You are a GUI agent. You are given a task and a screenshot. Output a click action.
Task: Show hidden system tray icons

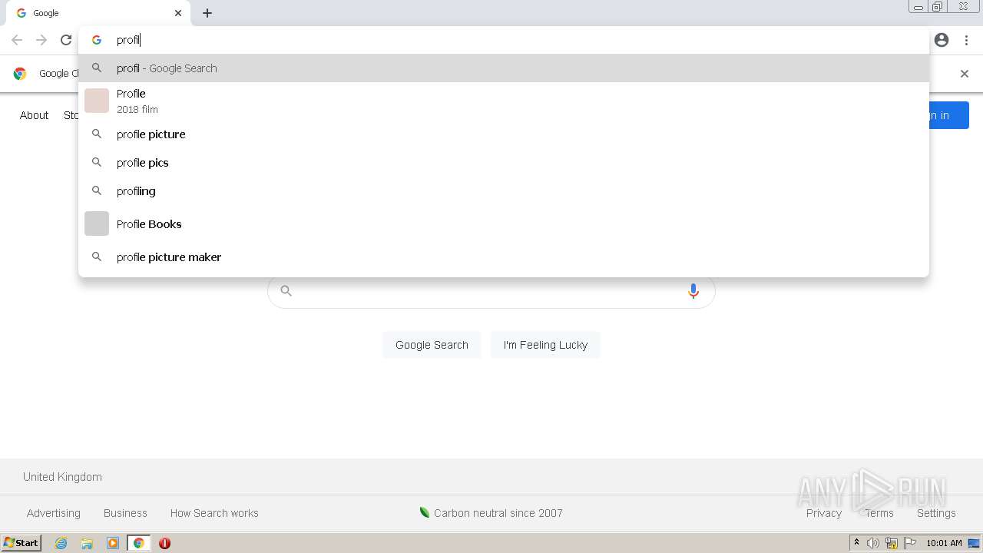[856, 543]
